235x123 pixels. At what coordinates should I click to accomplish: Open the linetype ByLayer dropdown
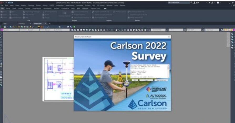(29, 30)
